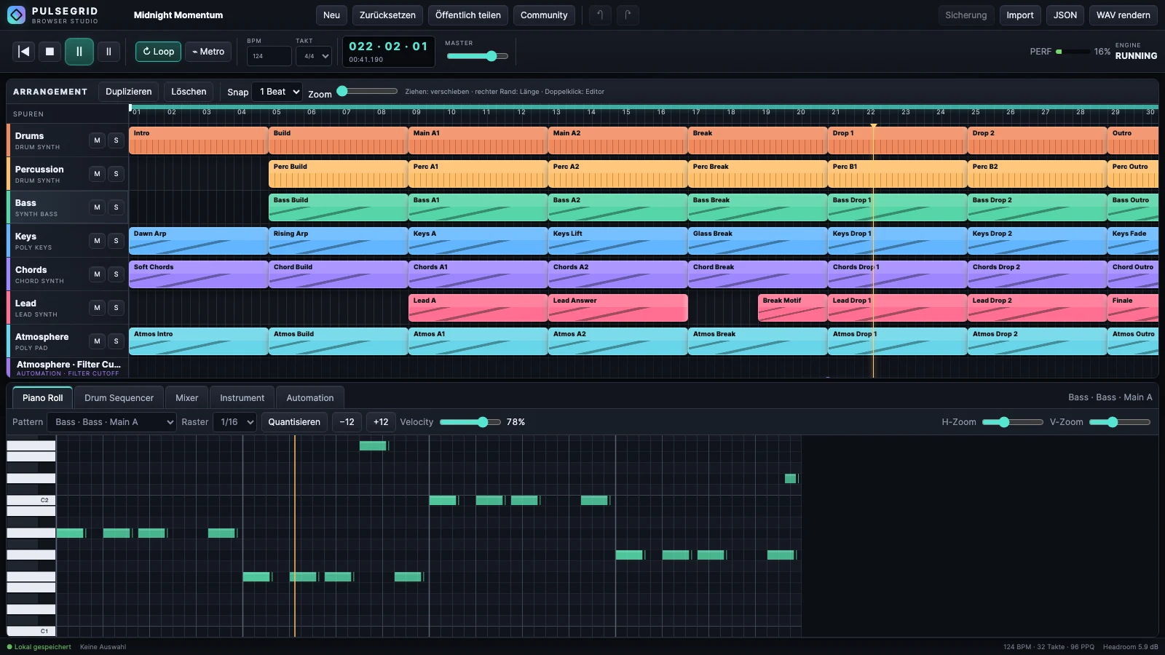Solo the Keys track
The width and height of the screenshot is (1165, 655).
(116, 241)
